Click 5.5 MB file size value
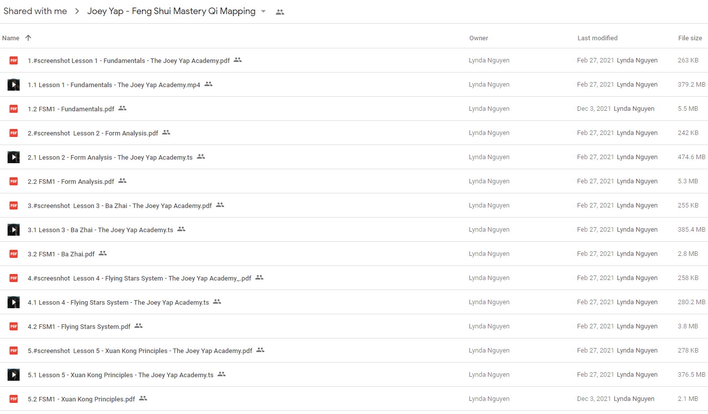 click(x=688, y=109)
